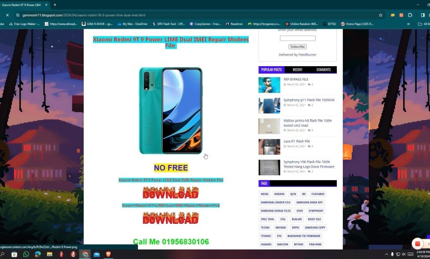The height and width of the screenshot is (259, 430).
Task: Open Brave browser from the taskbar
Action: pos(109,255)
